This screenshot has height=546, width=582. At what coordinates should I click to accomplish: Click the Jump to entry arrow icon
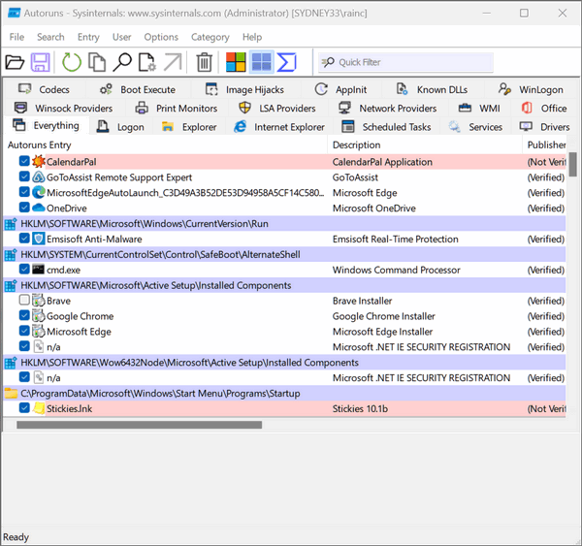click(x=173, y=62)
